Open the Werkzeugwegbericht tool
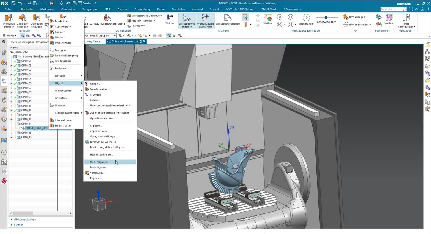 tap(228, 20)
